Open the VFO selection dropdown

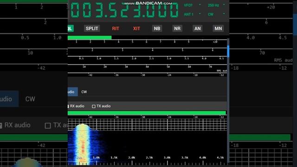(x=192, y=5)
